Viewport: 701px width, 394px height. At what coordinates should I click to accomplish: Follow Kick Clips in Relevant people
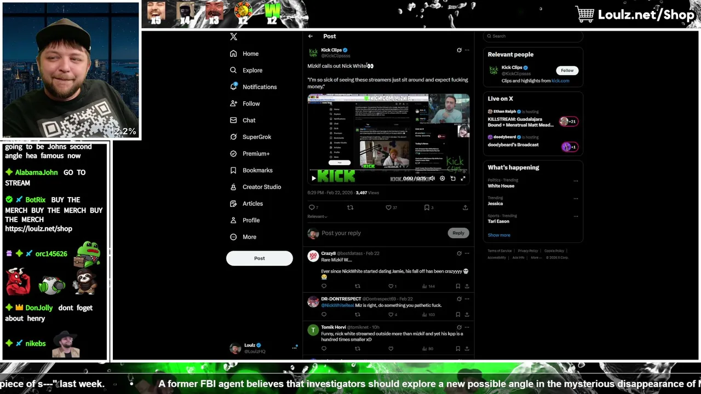[567, 71]
